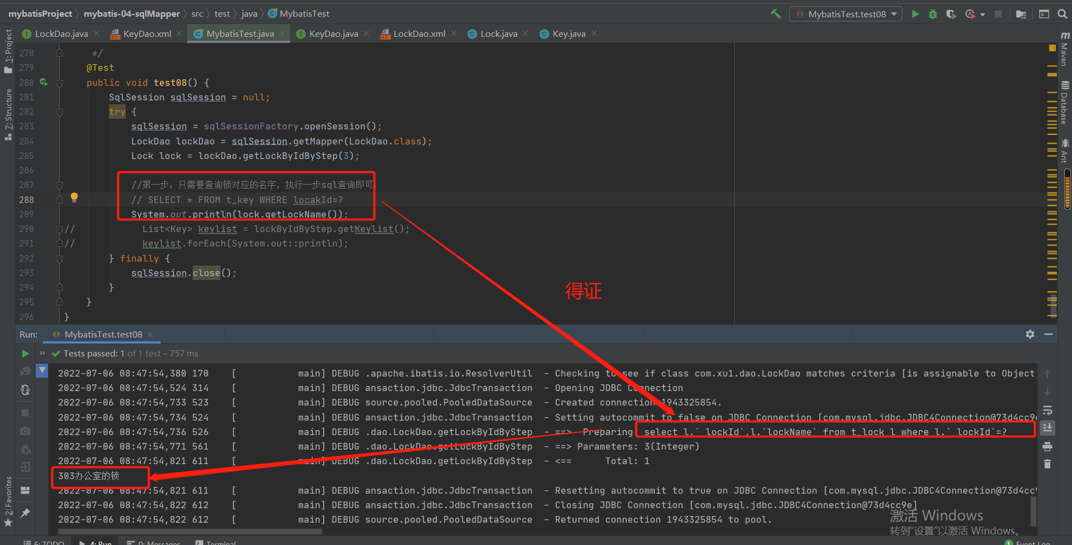Expand the test tree with the double chevron
This screenshot has width=1072, height=545.
click(x=42, y=353)
